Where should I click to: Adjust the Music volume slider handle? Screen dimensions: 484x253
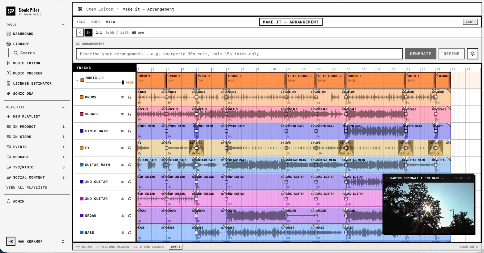pos(123,83)
